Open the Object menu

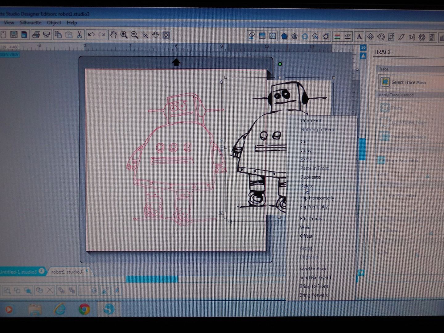(x=54, y=23)
